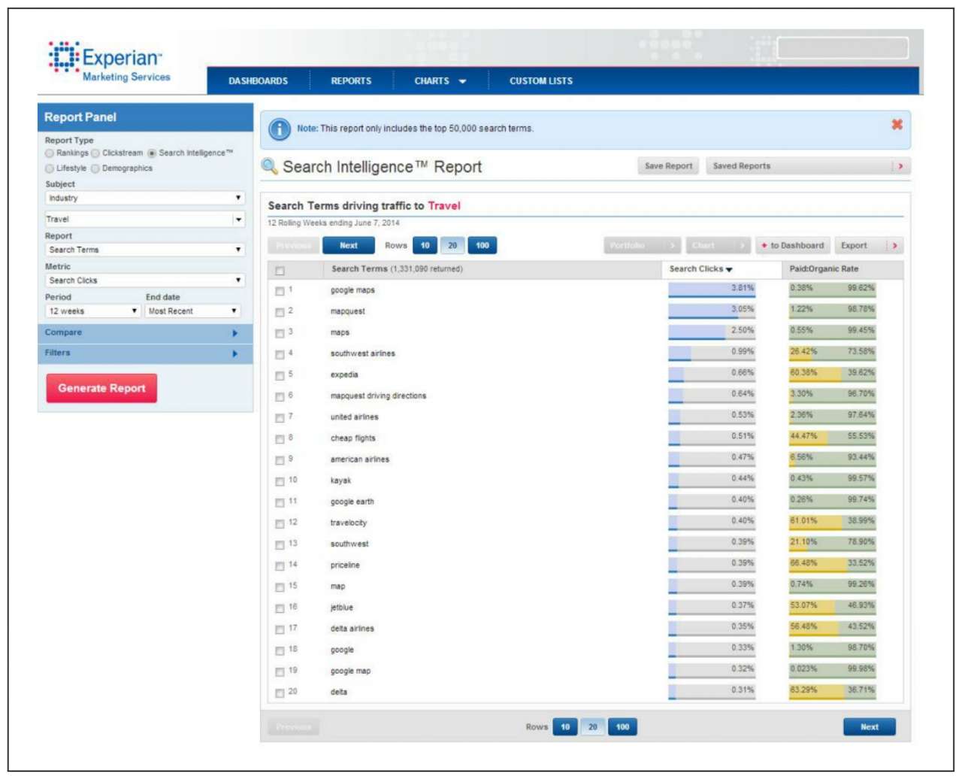Click the search term american airlines

pos(360,459)
